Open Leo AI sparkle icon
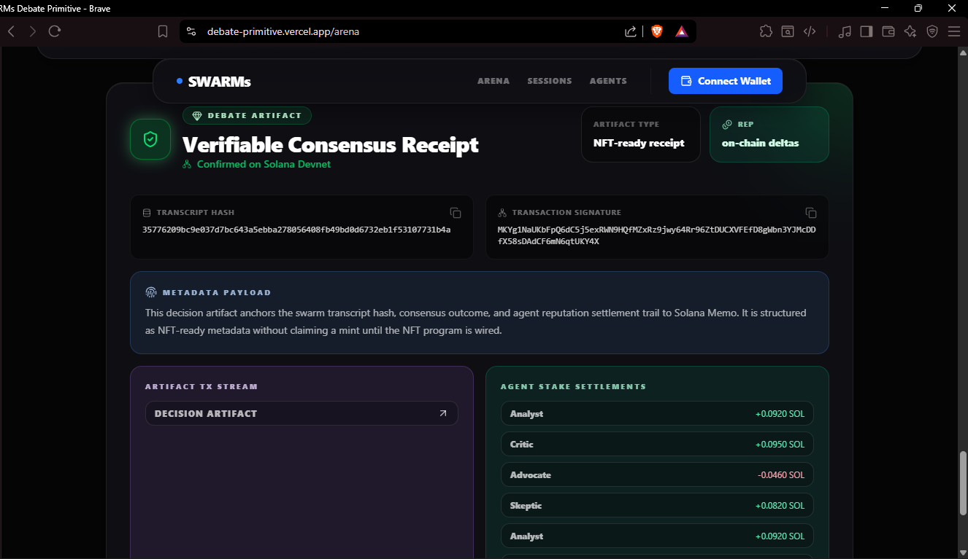 tap(910, 31)
